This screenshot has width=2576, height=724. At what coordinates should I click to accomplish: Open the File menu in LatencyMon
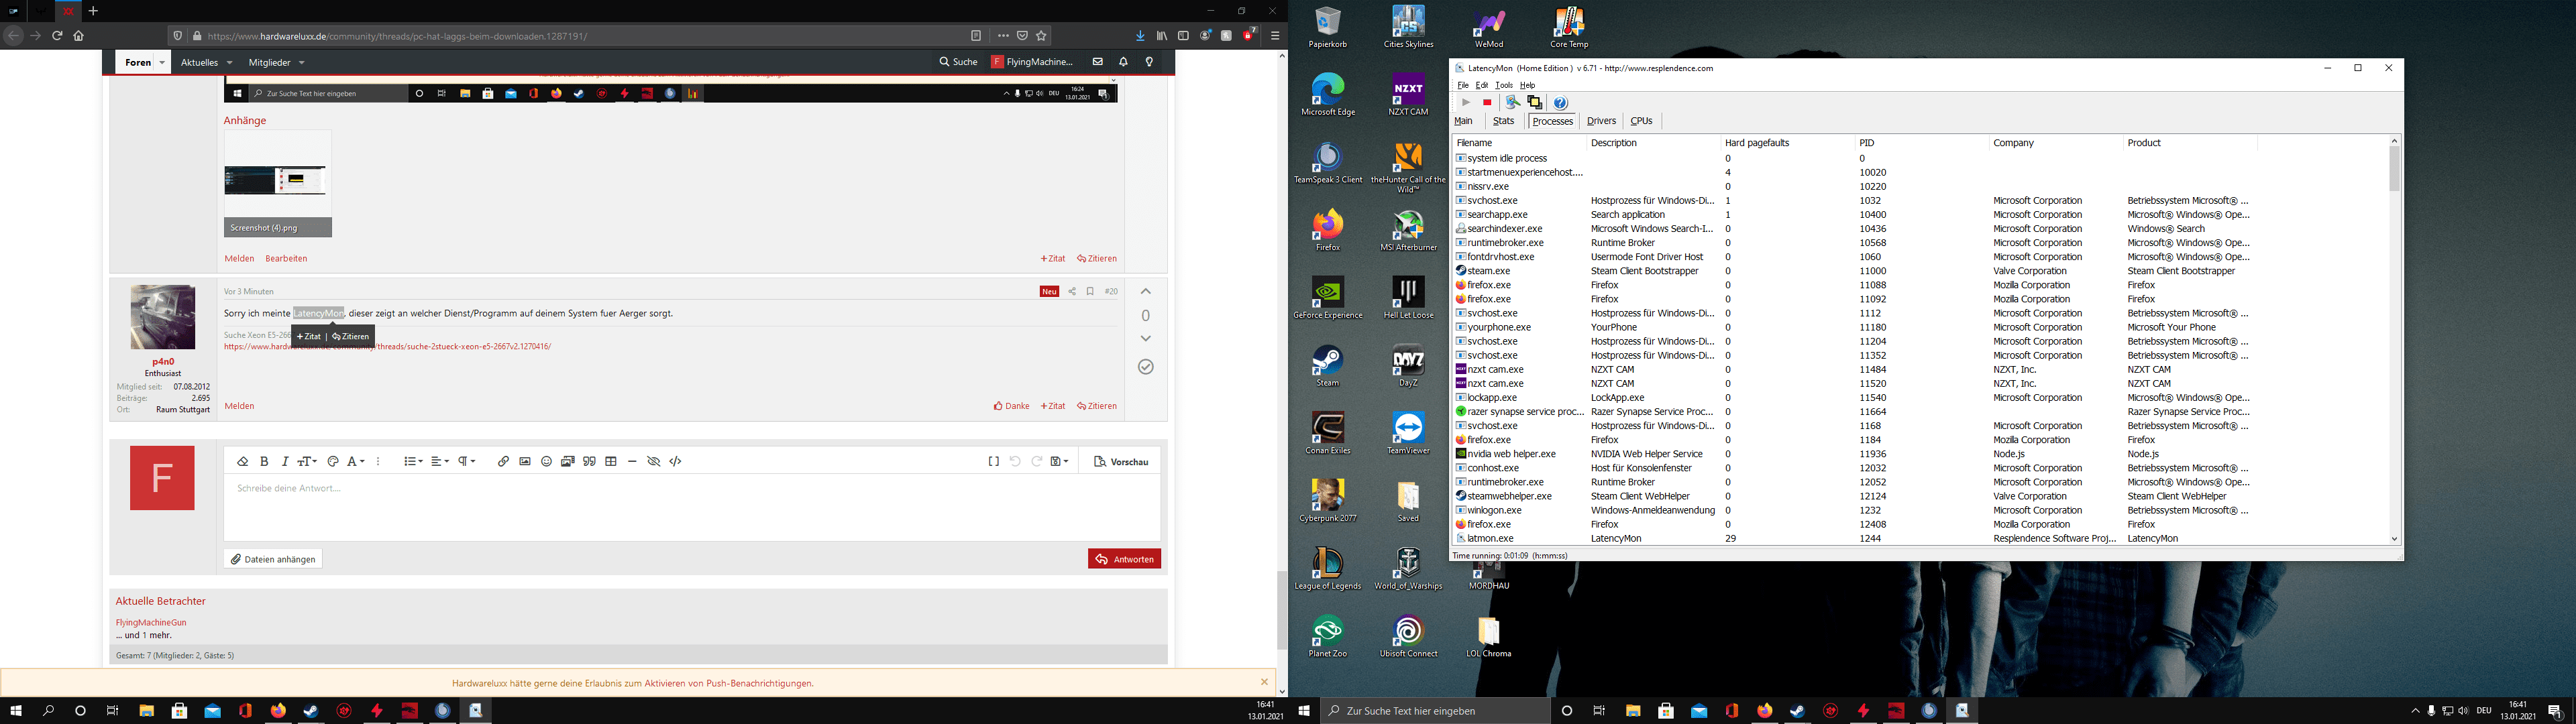1463,85
